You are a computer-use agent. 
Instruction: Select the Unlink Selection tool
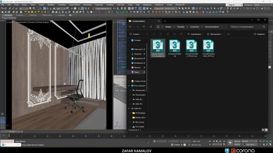(13, 8)
